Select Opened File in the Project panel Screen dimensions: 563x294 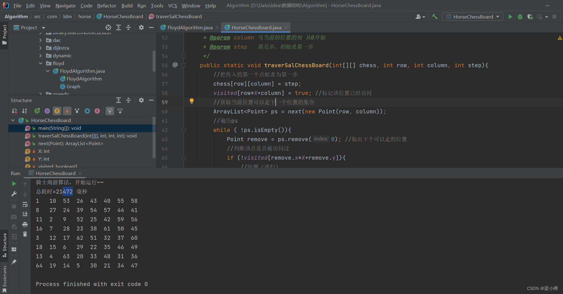[x=108, y=28]
